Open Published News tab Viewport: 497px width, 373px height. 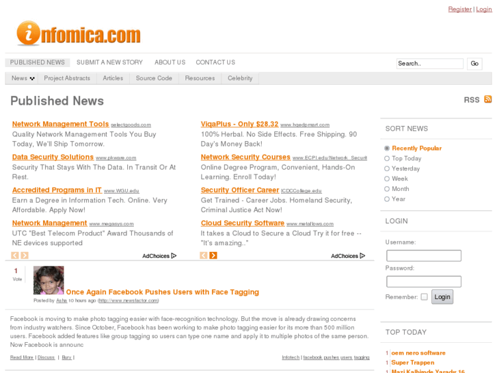tap(37, 62)
